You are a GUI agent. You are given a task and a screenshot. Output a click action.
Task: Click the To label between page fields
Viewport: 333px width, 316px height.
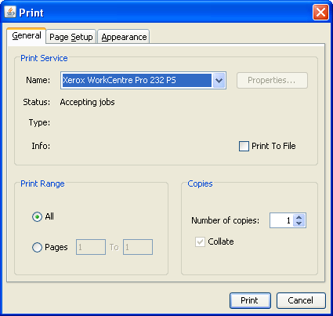click(x=114, y=247)
